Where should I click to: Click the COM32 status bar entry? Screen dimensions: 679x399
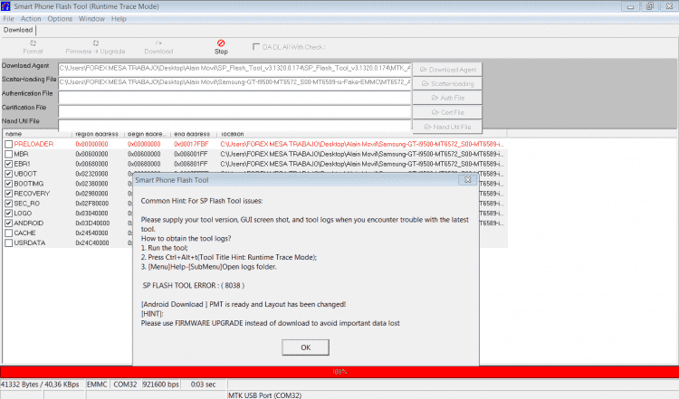click(x=125, y=385)
